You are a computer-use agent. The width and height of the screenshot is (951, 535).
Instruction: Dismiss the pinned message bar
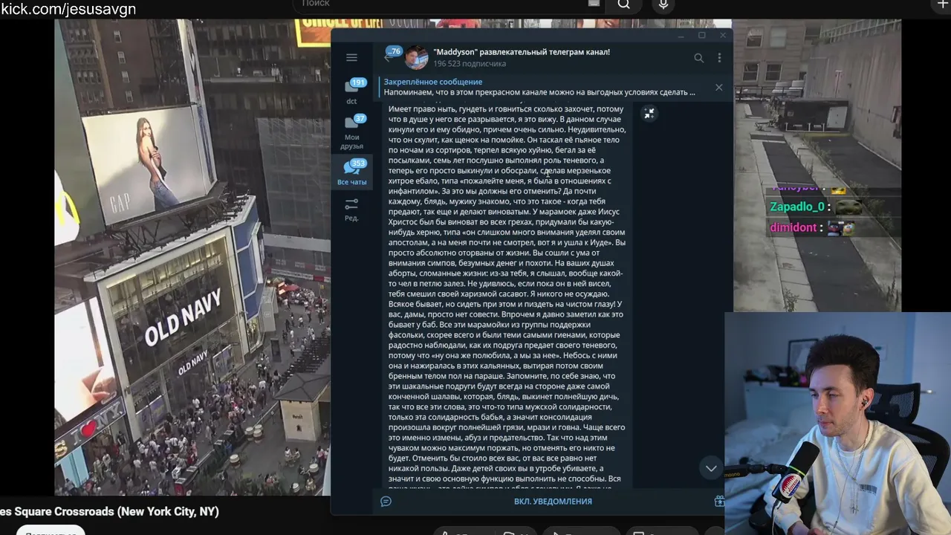coord(718,87)
